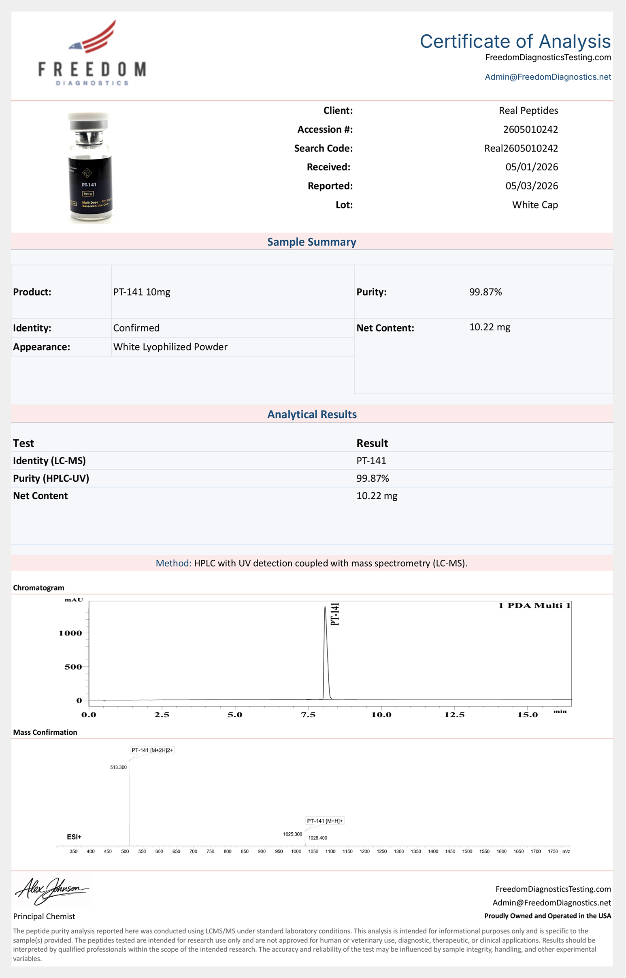Image resolution: width=626 pixels, height=978 pixels.
Task: Click the 513.300 m/z peak value
Action: (x=118, y=767)
